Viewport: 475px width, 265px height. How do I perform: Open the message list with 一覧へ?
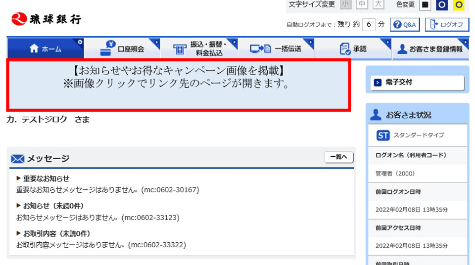pos(338,157)
